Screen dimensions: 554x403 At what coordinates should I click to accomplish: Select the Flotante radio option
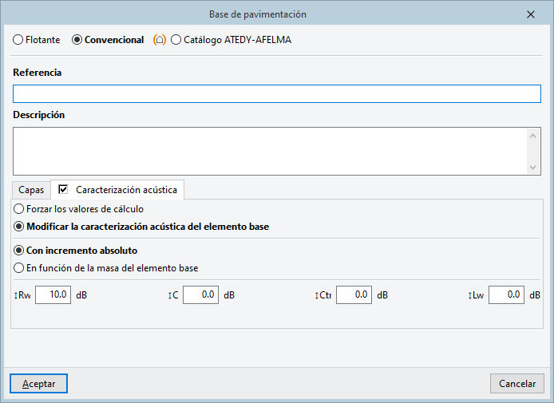click(18, 39)
